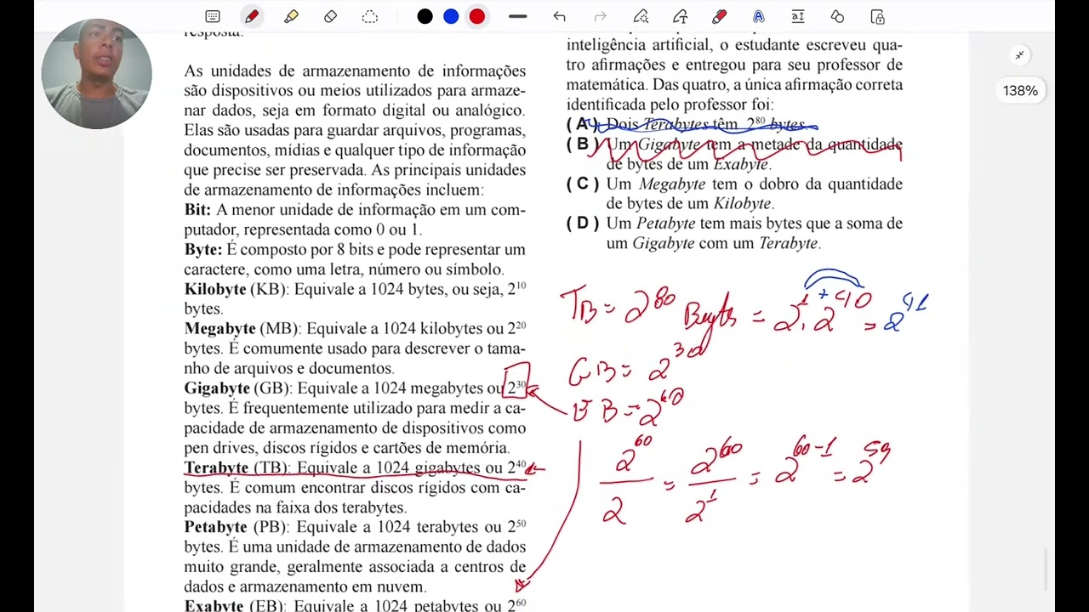Choose the blue pen color
This screenshot has height=612, width=1089.
[451, 16]
